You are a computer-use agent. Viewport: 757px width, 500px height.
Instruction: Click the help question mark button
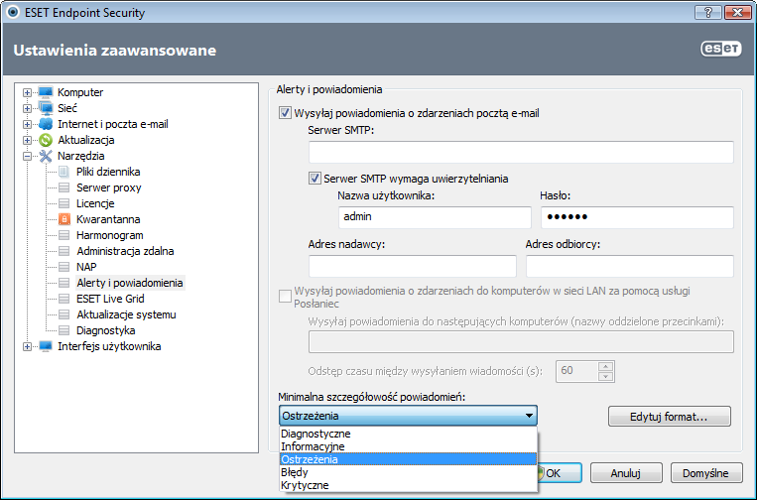pyautogui.click(x=707, y=12)
